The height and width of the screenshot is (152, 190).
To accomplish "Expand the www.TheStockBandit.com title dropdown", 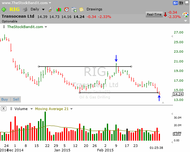I will tap(50, 3).
